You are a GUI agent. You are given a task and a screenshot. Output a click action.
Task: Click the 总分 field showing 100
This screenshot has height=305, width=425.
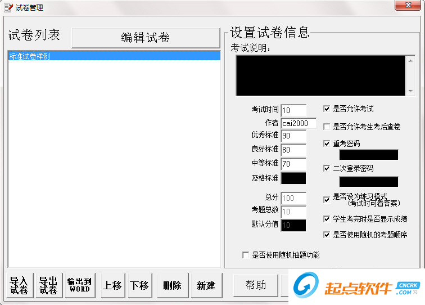293,198
